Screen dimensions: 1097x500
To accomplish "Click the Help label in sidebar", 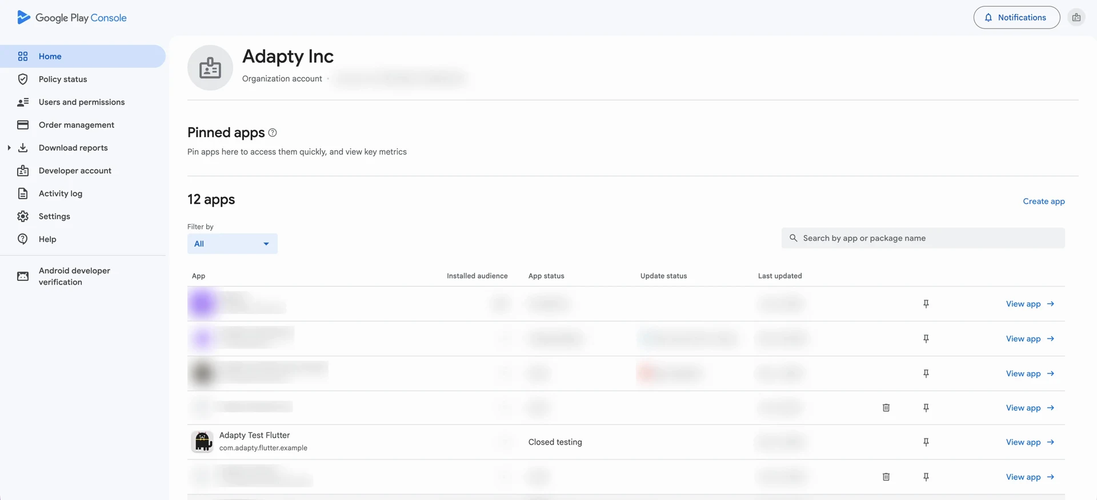I will tap(47, 239).
